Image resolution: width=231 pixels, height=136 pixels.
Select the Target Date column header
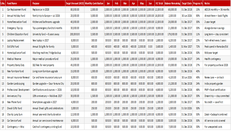[187, 3]
